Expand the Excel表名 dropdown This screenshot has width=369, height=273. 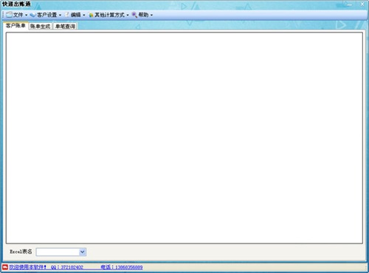pos(83,252)
